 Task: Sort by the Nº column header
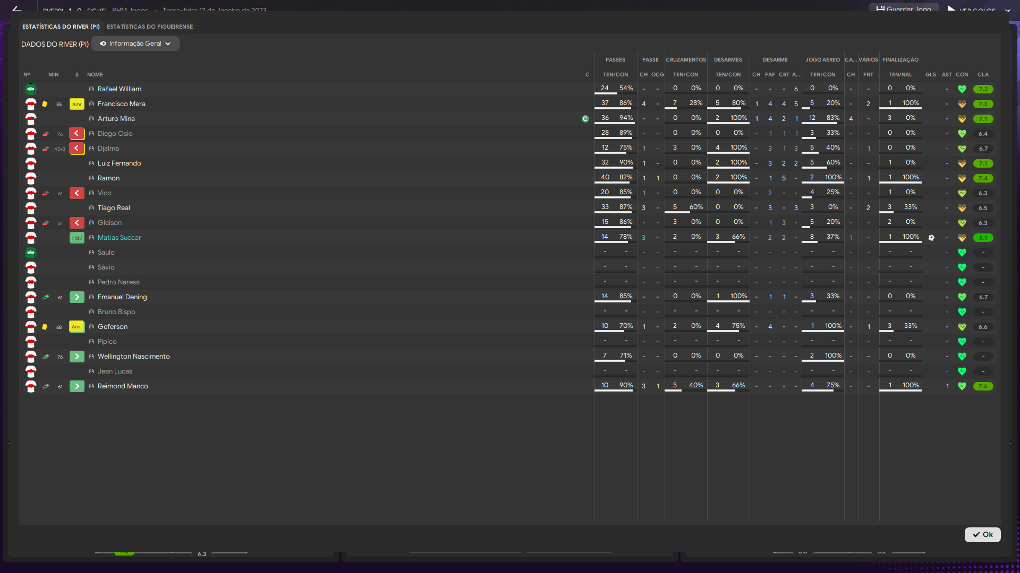click(x=27, y=75)
